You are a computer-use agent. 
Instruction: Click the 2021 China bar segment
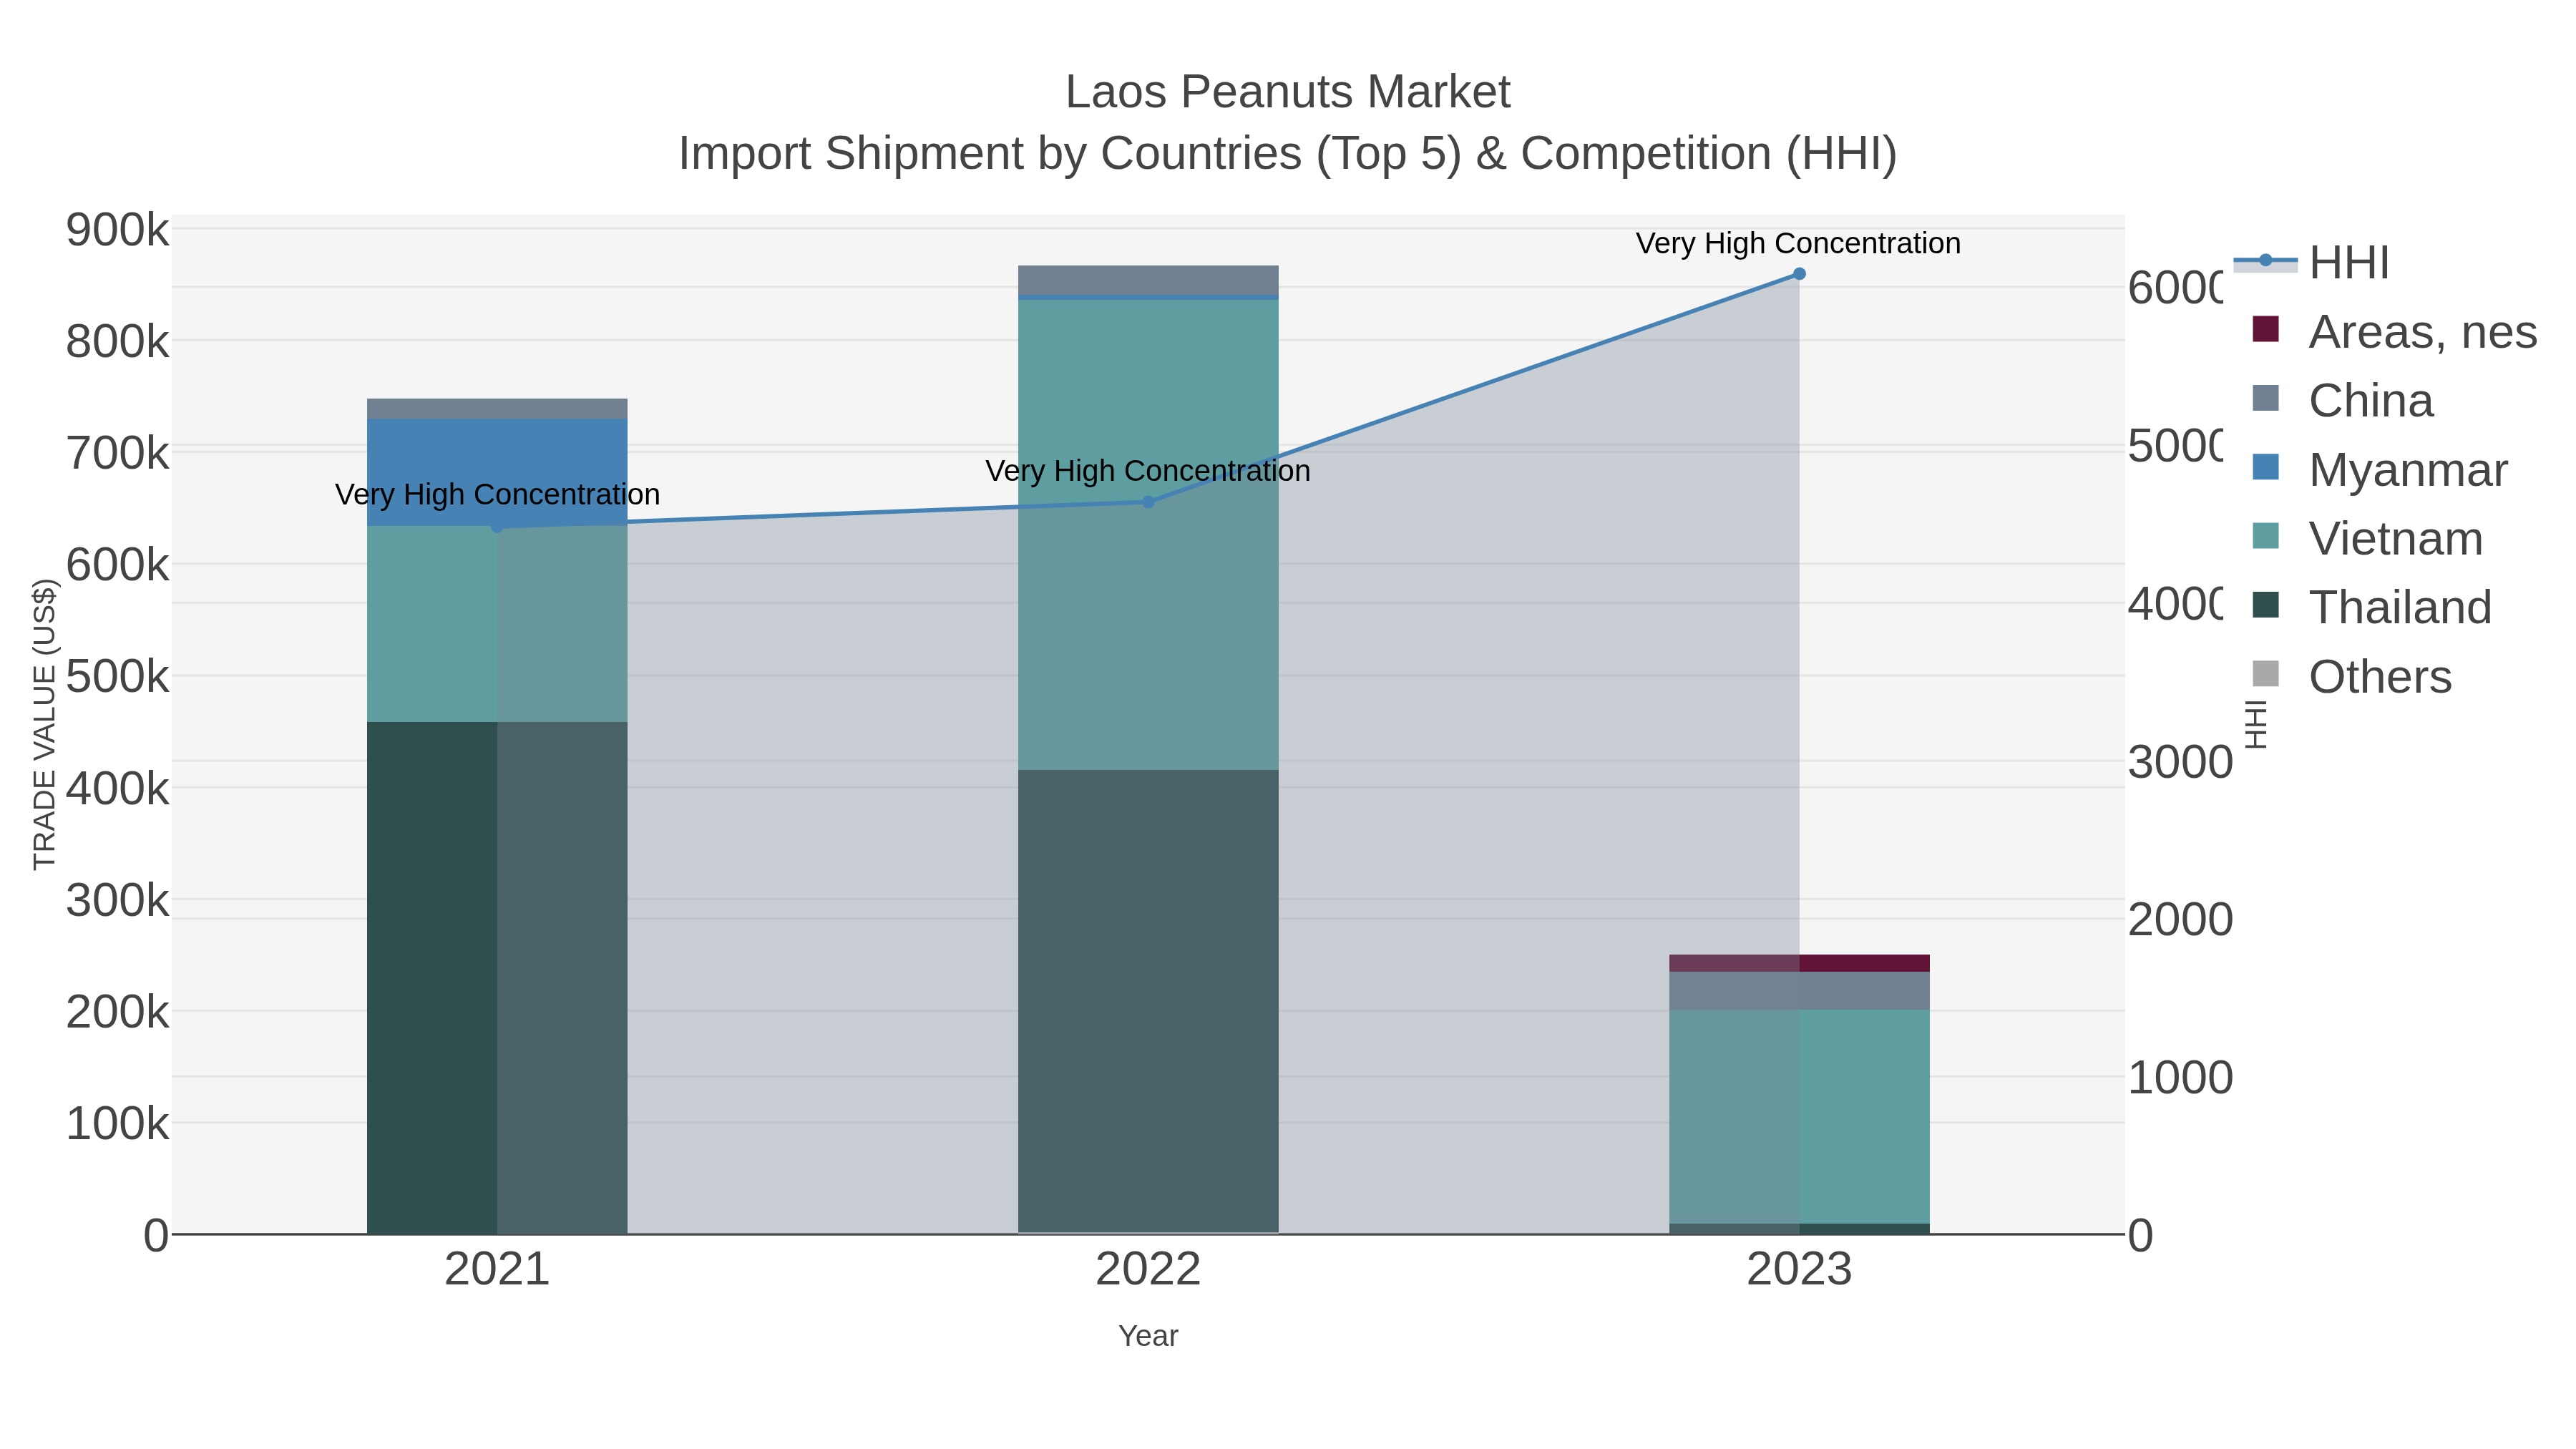coord(497,409)
